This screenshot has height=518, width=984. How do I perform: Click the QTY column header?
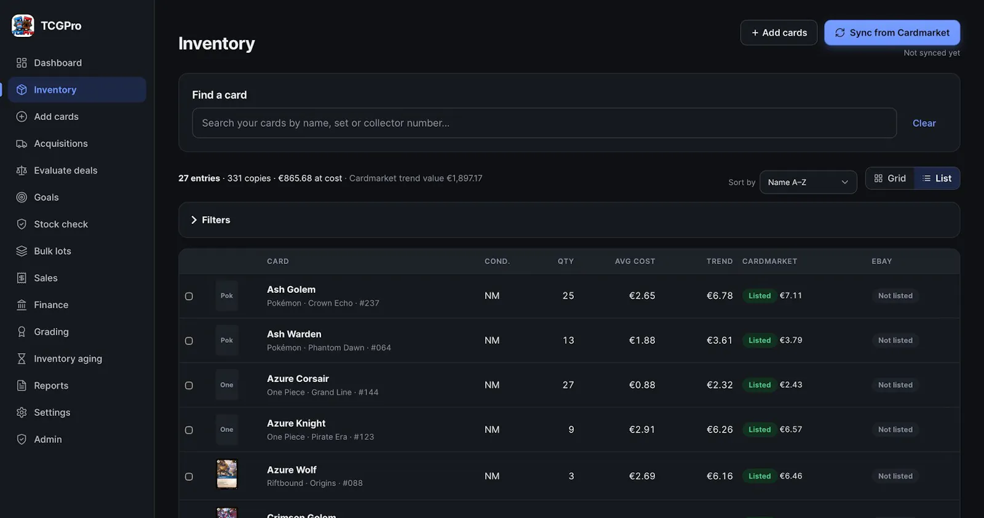(x=566, y=261)
